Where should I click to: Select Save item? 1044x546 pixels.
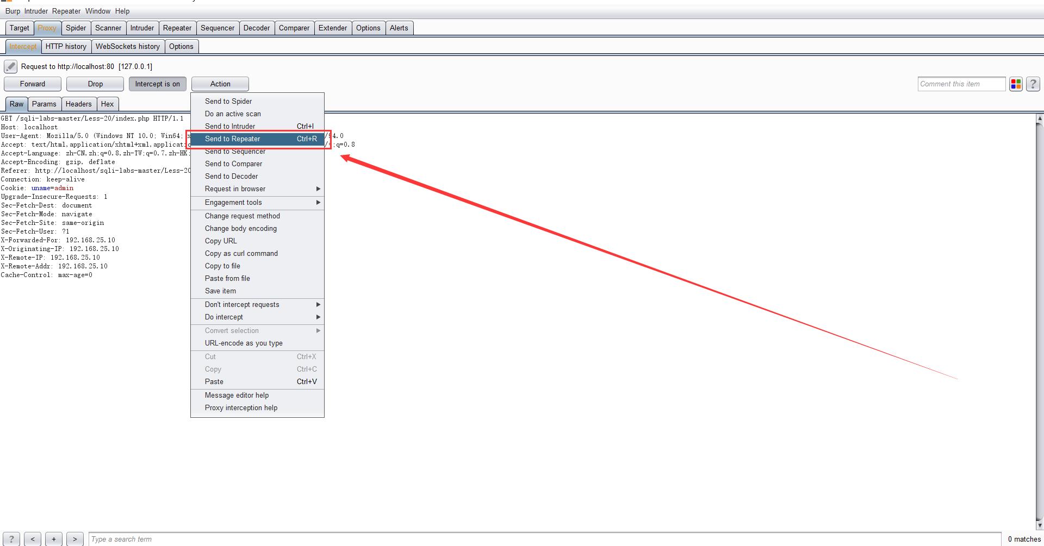(x=257, y=291)
